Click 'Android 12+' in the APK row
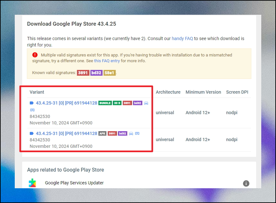Image resolution: width=276 pixels, height=203 pixels. point(198,140)
